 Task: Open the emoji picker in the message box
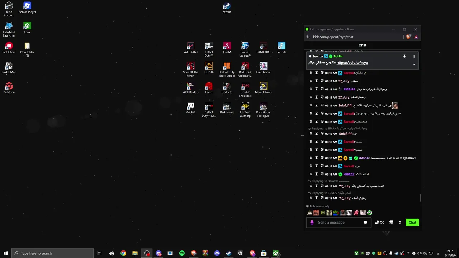click(365, 223)
